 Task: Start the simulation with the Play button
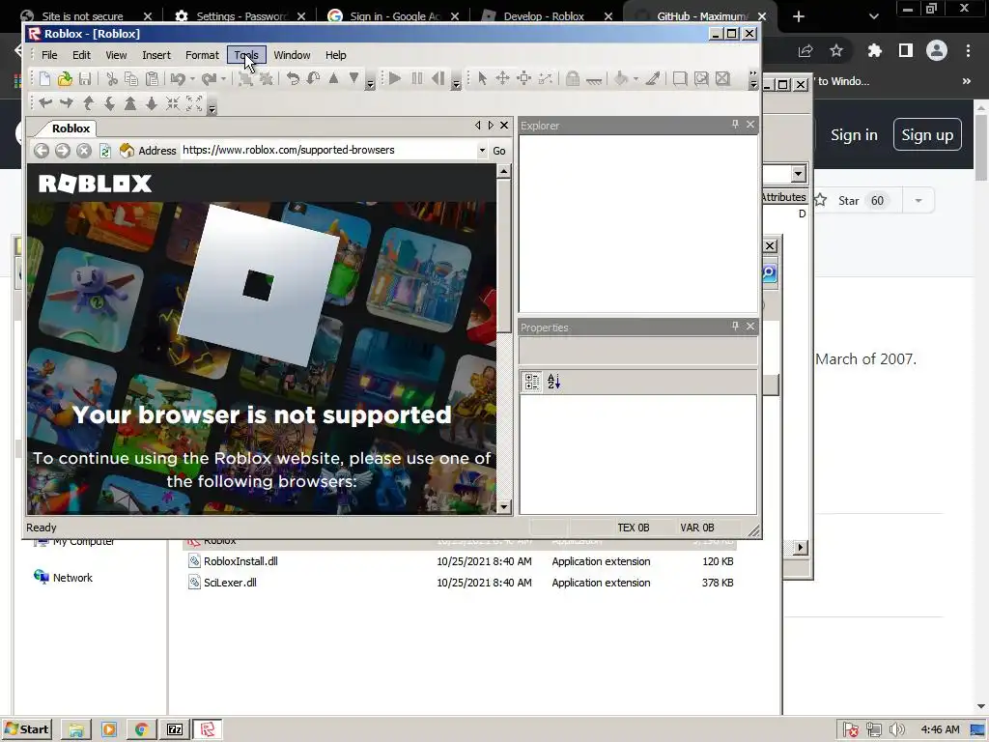pyautogui.click(x=395, y=79)
